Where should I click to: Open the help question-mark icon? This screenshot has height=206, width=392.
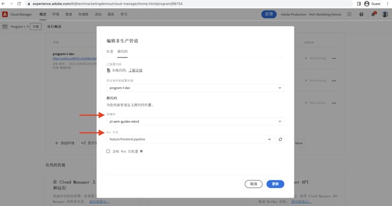click(x=361, y=14)
